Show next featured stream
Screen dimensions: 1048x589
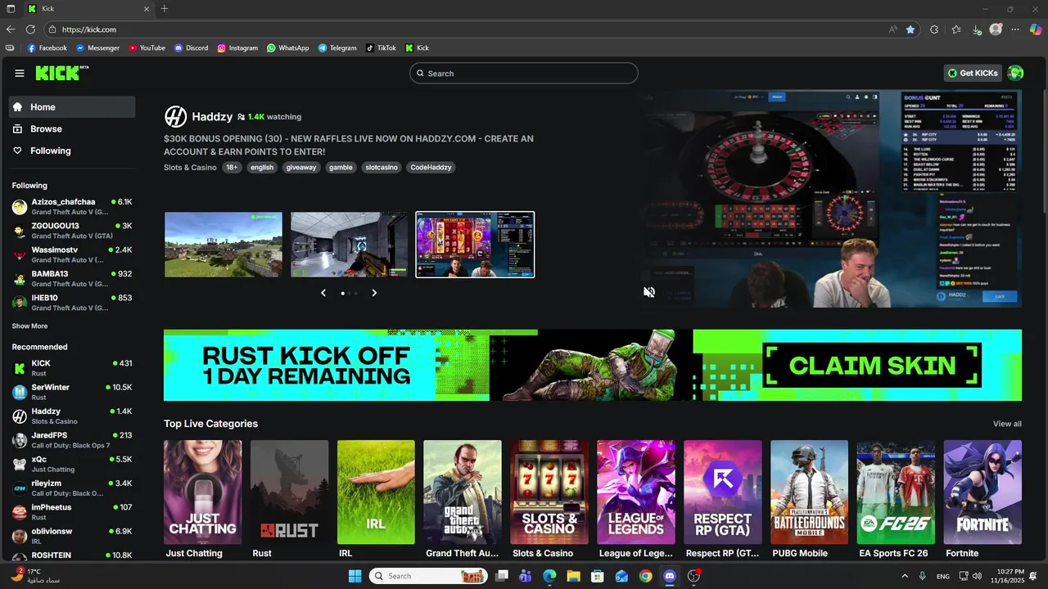374,293
